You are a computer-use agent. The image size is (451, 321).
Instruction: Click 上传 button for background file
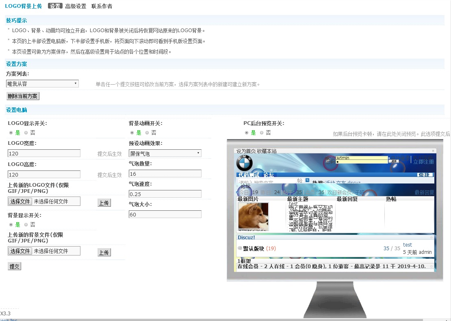[x=104, y=253]
